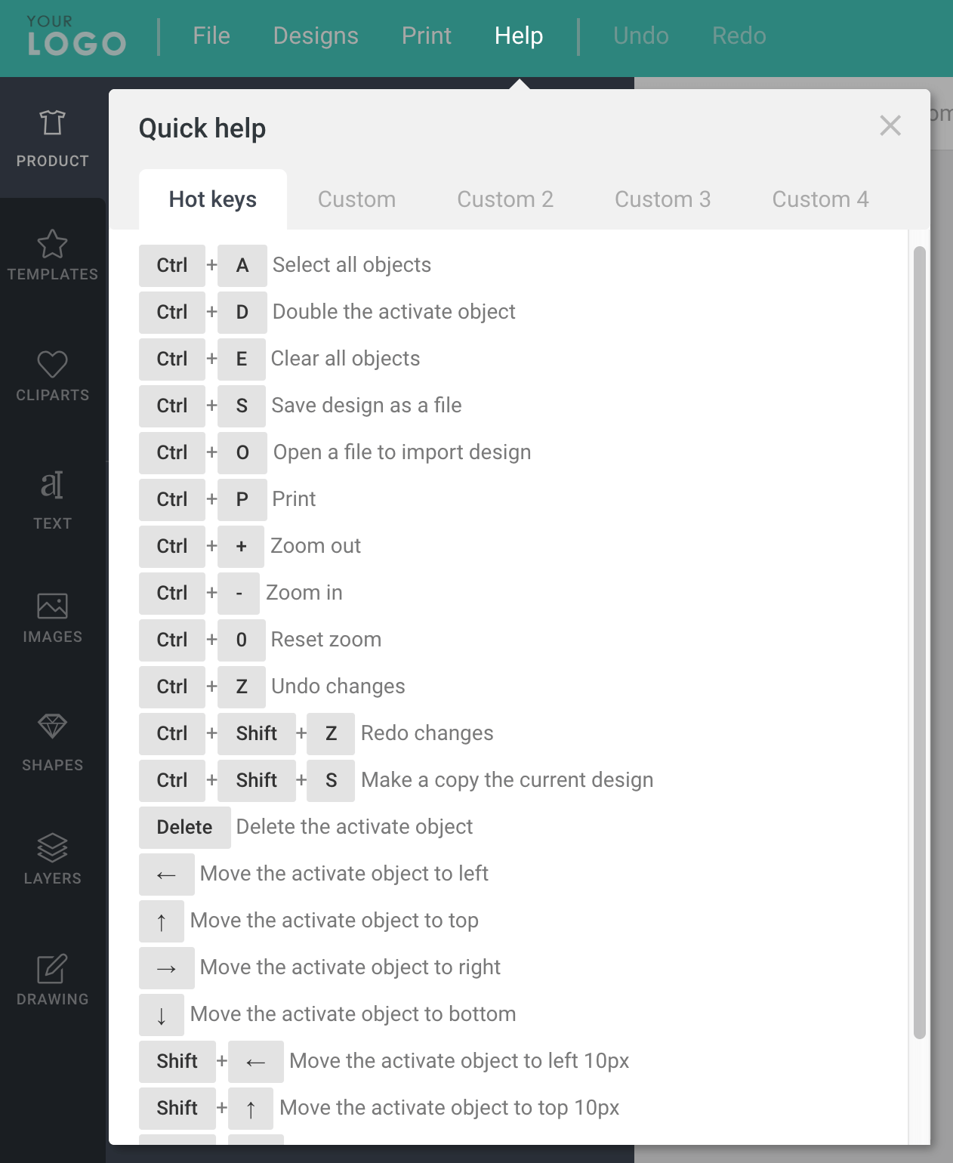Viewport: 953px width, 1163px height.
Task: Open the Templates star icon
Action: point(52,244)
